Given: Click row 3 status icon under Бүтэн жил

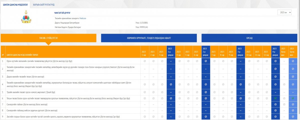Looking at the screenshot, I should [293, 76].
